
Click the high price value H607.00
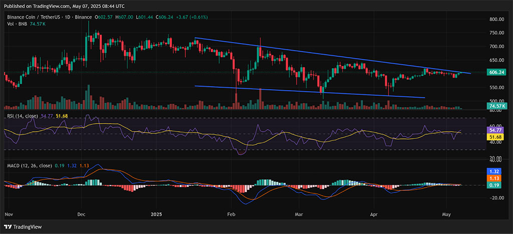125,17
